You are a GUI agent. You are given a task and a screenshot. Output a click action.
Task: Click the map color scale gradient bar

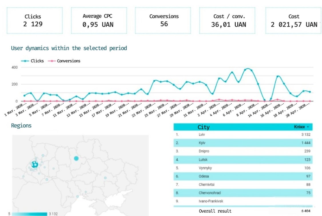[29, 214]
